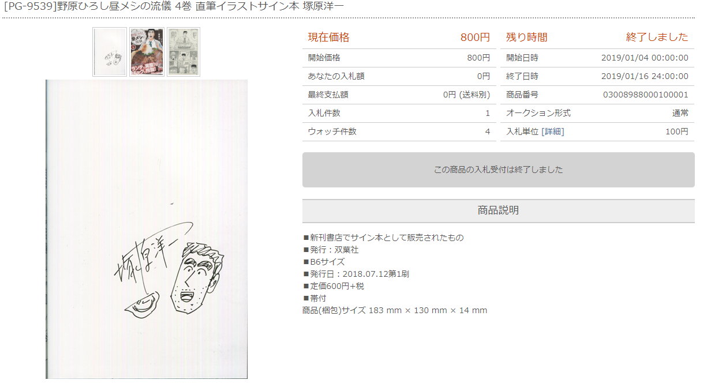
Task: Click the 800円 current price value
Action: click(475, 37)
